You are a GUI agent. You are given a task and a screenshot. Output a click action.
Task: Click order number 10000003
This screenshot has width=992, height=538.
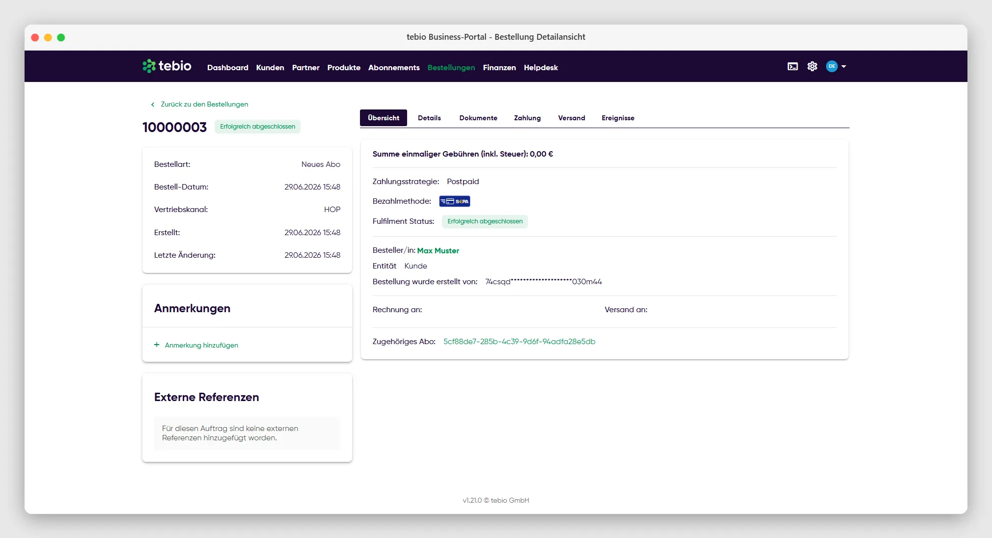(x=174, y=127)
